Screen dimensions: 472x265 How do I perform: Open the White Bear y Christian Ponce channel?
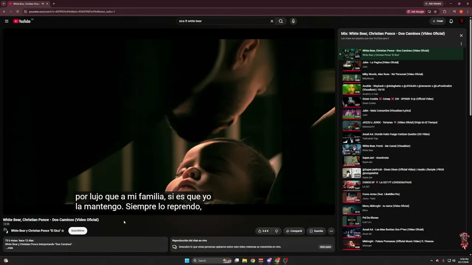coord(36,231)
